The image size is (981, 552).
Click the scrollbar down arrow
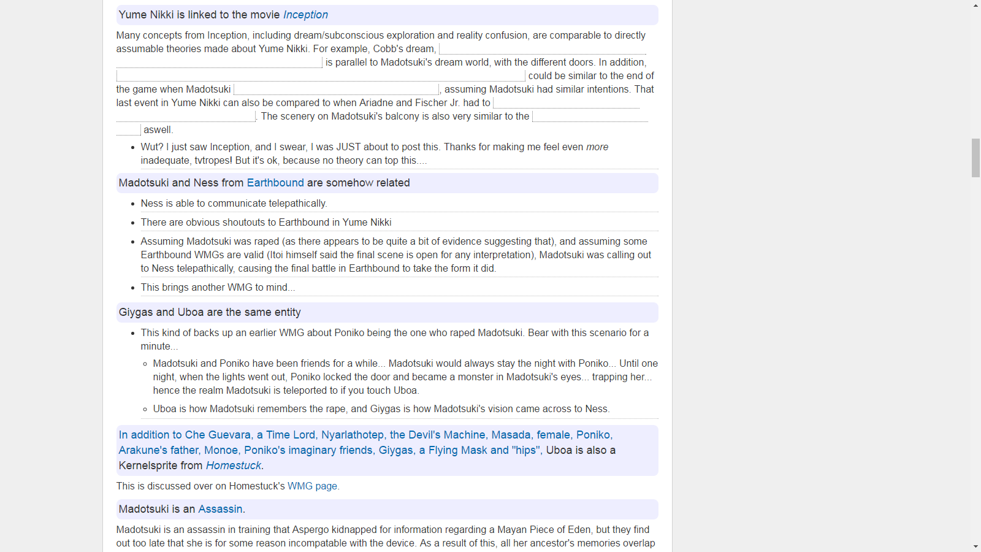pos(975,546)
